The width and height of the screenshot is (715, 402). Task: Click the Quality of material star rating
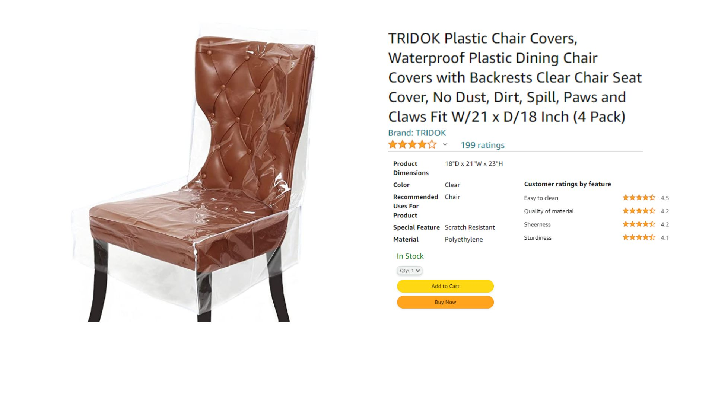click(639, 211)
